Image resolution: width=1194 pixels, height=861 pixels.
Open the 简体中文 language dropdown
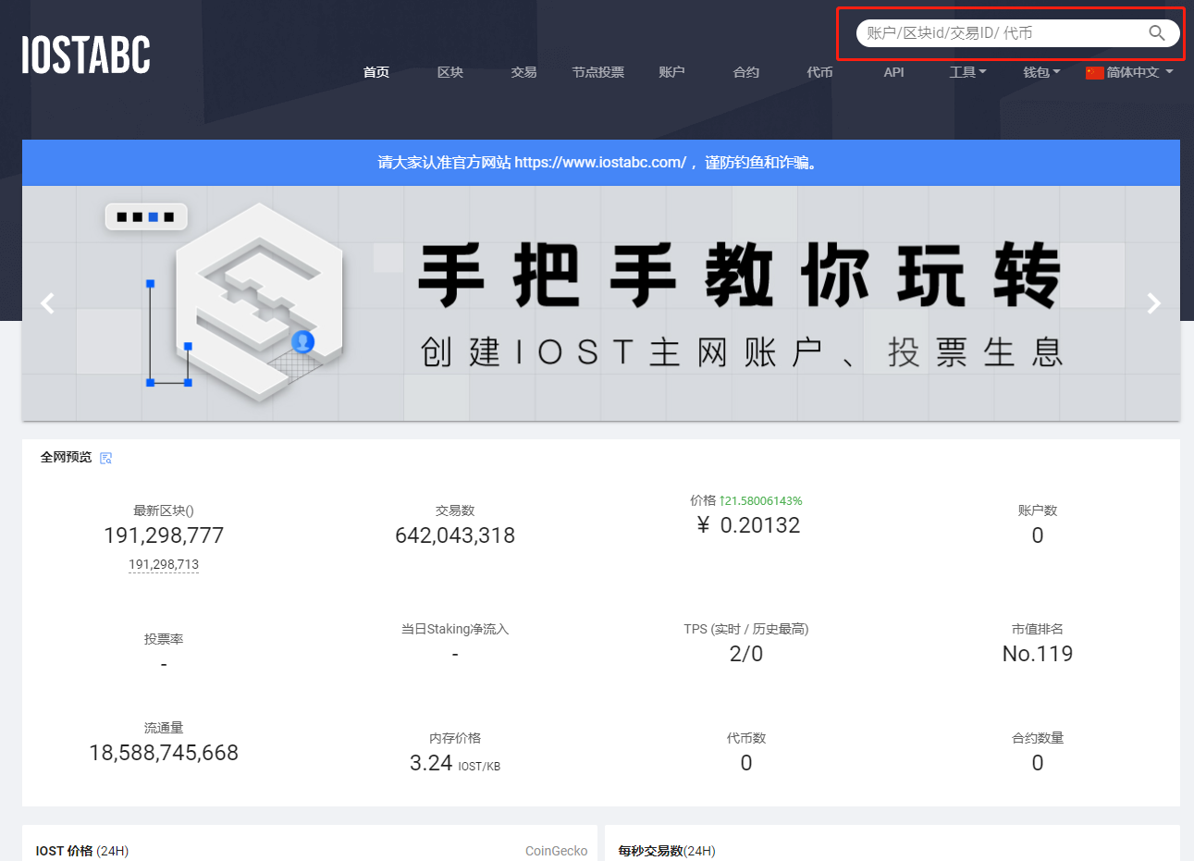pyautogui.click(x=1130, y=71)
